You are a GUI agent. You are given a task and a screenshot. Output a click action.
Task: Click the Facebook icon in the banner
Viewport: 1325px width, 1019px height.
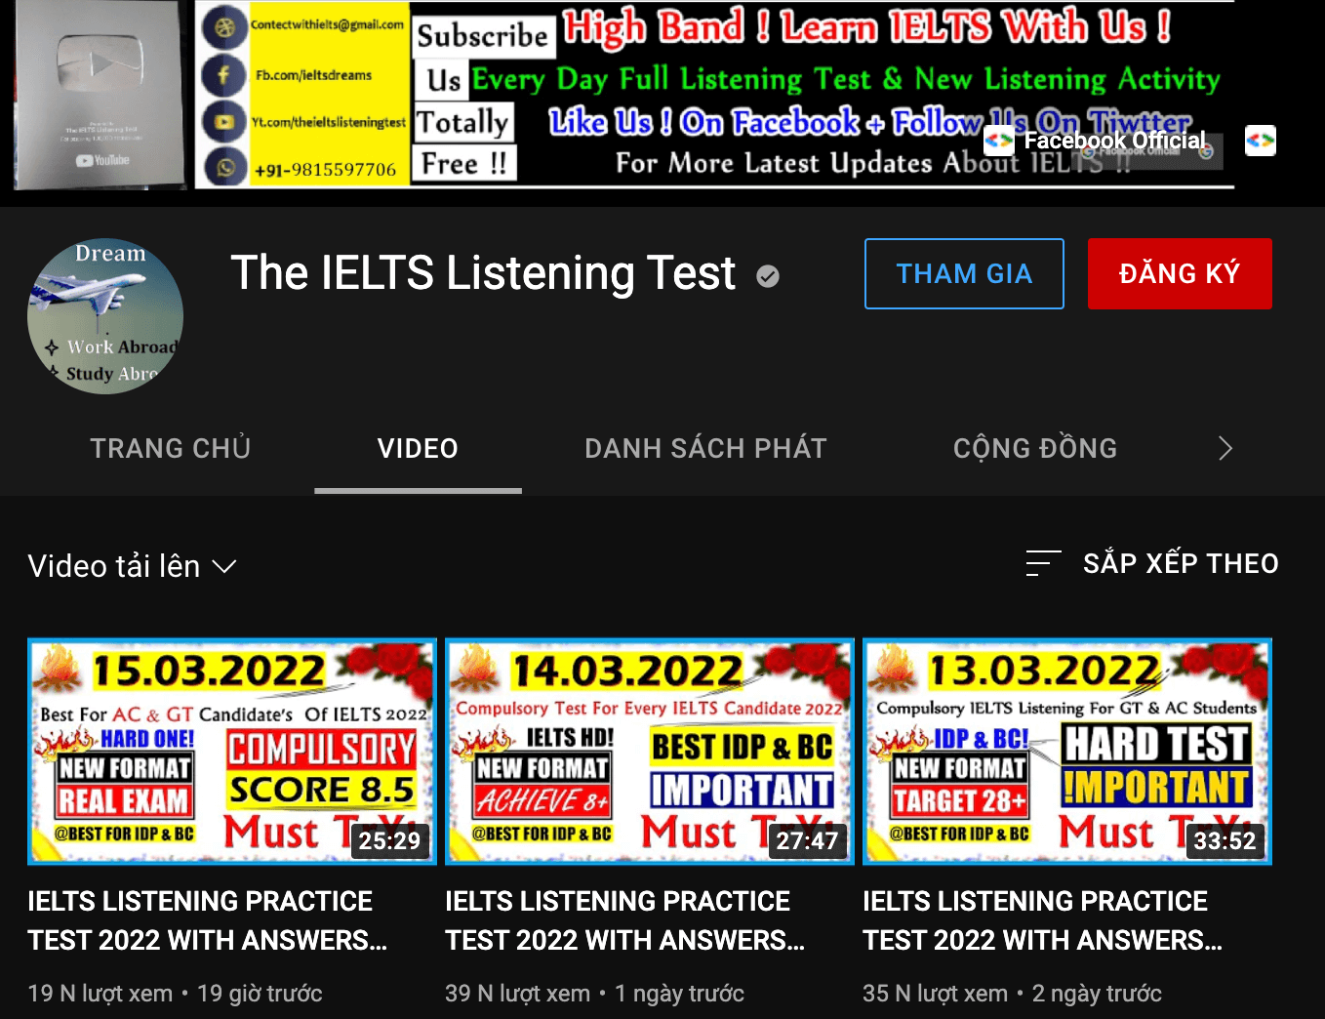pyautogui.click(x=224, y=74)
